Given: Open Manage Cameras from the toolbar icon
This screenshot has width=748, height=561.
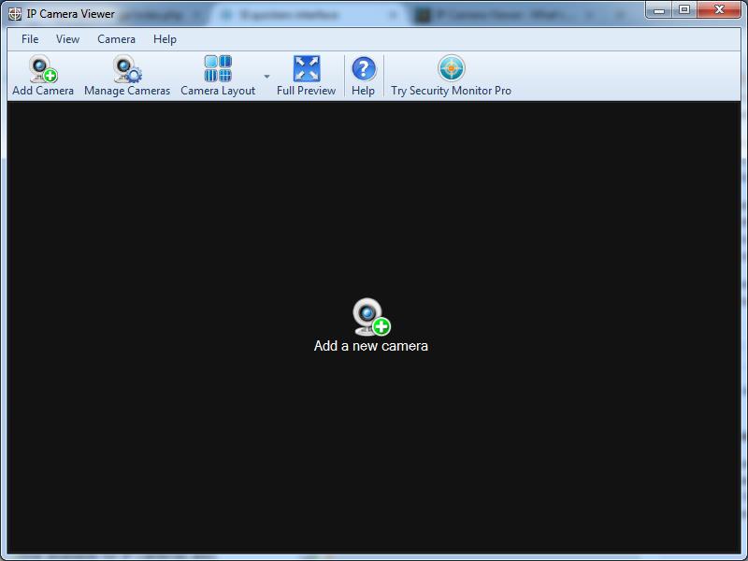Looking at the screenshot, I should pos(126,70).
